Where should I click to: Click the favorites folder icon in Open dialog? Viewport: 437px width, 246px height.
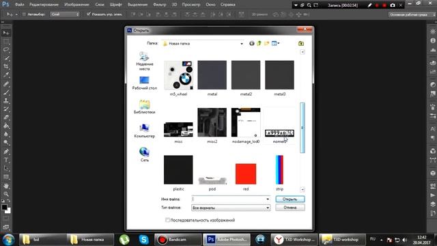pyautogui.click(x=301, y=44)
